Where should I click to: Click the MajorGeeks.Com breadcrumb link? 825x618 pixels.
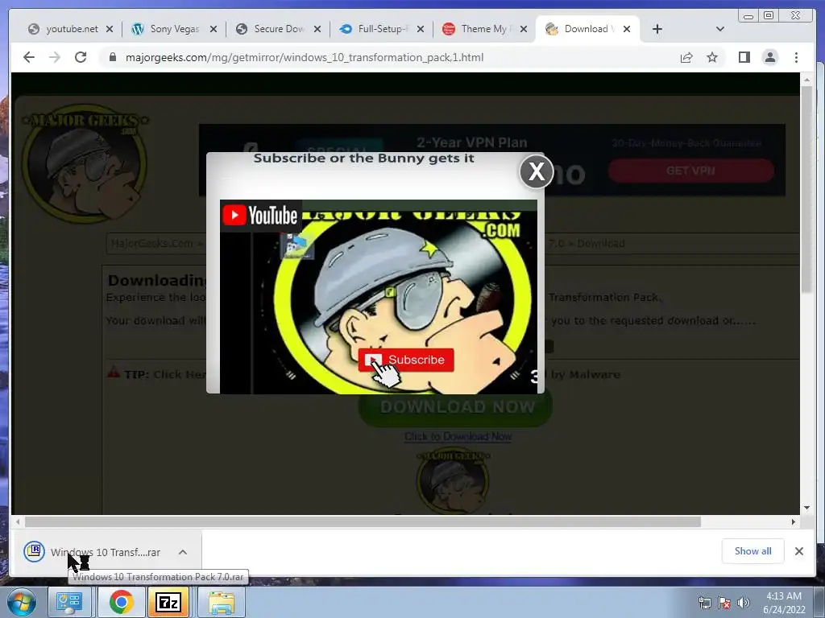coord(152,243)
